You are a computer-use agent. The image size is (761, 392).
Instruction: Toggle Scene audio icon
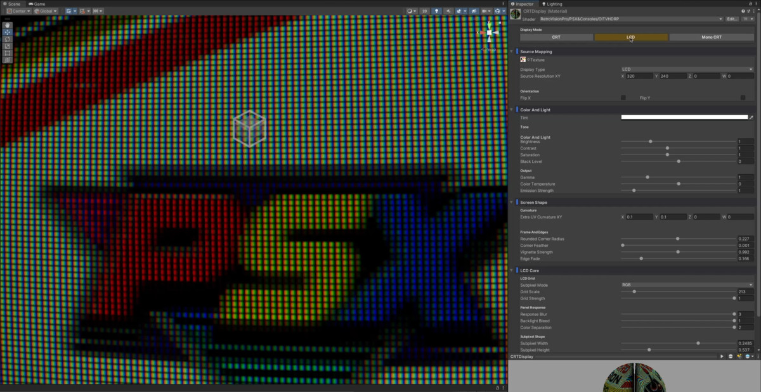click(449, 11)
